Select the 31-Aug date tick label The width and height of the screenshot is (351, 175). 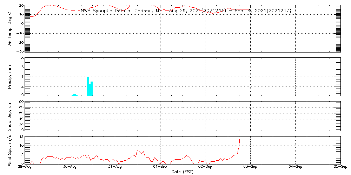115,167
